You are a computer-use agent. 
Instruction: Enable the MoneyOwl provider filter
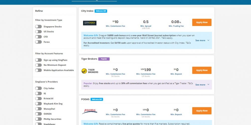[x=38, y=109]
